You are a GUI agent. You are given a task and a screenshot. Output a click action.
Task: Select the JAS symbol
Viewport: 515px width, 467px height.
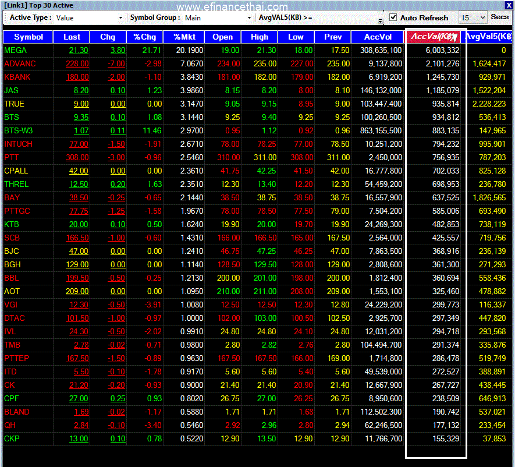point(11,90)
